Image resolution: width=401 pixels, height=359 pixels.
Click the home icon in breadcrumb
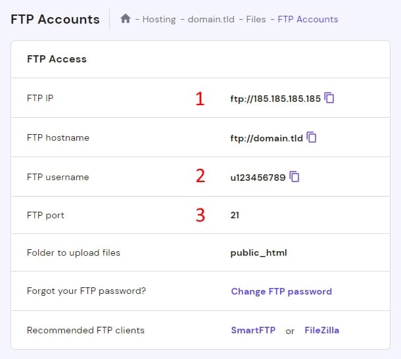click(x=126, y=19)
